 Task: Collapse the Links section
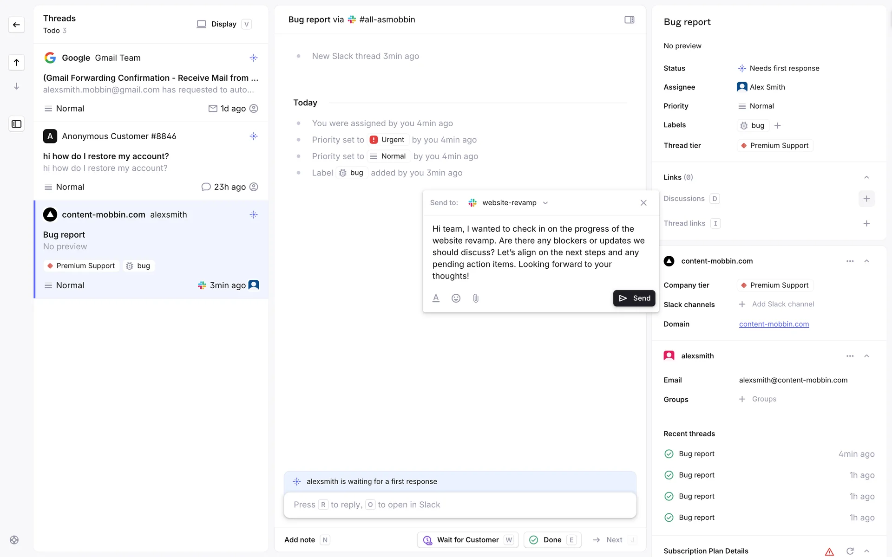(866, 177)
